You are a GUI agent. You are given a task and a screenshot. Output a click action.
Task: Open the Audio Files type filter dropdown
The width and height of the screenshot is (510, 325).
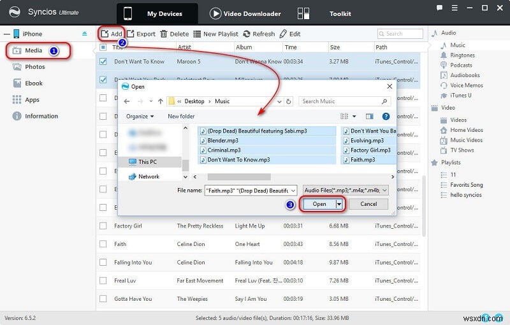coord(385,191)
